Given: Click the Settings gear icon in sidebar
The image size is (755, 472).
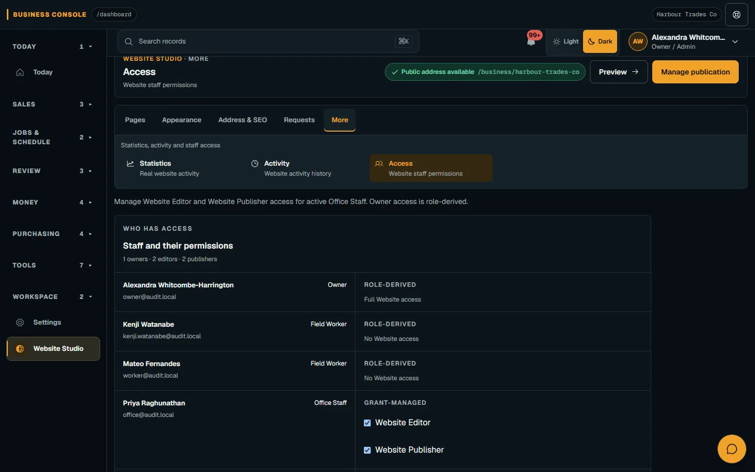Looking at the screenshot, I should [x=20, y=323].
